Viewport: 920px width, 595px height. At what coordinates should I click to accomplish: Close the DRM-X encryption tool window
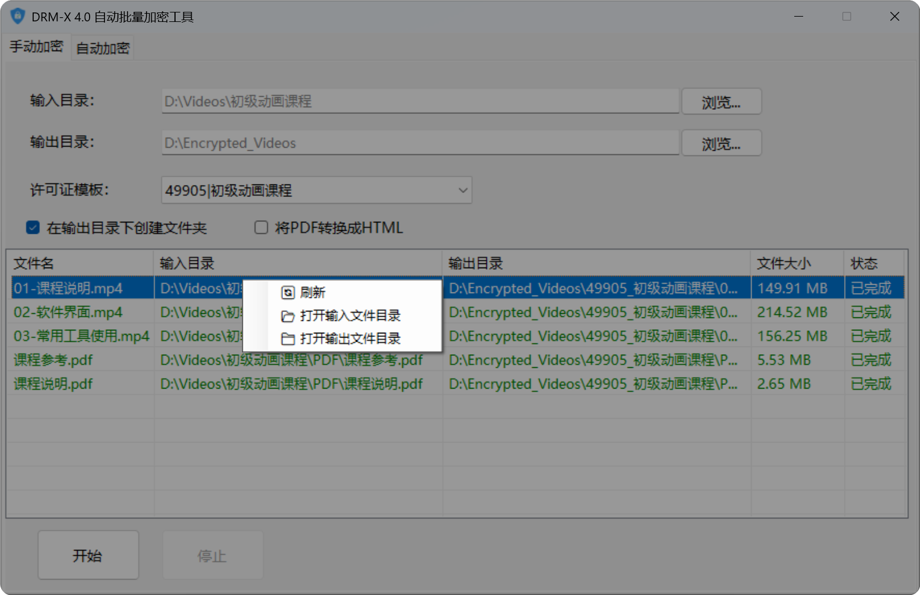[x=894, y=17]
